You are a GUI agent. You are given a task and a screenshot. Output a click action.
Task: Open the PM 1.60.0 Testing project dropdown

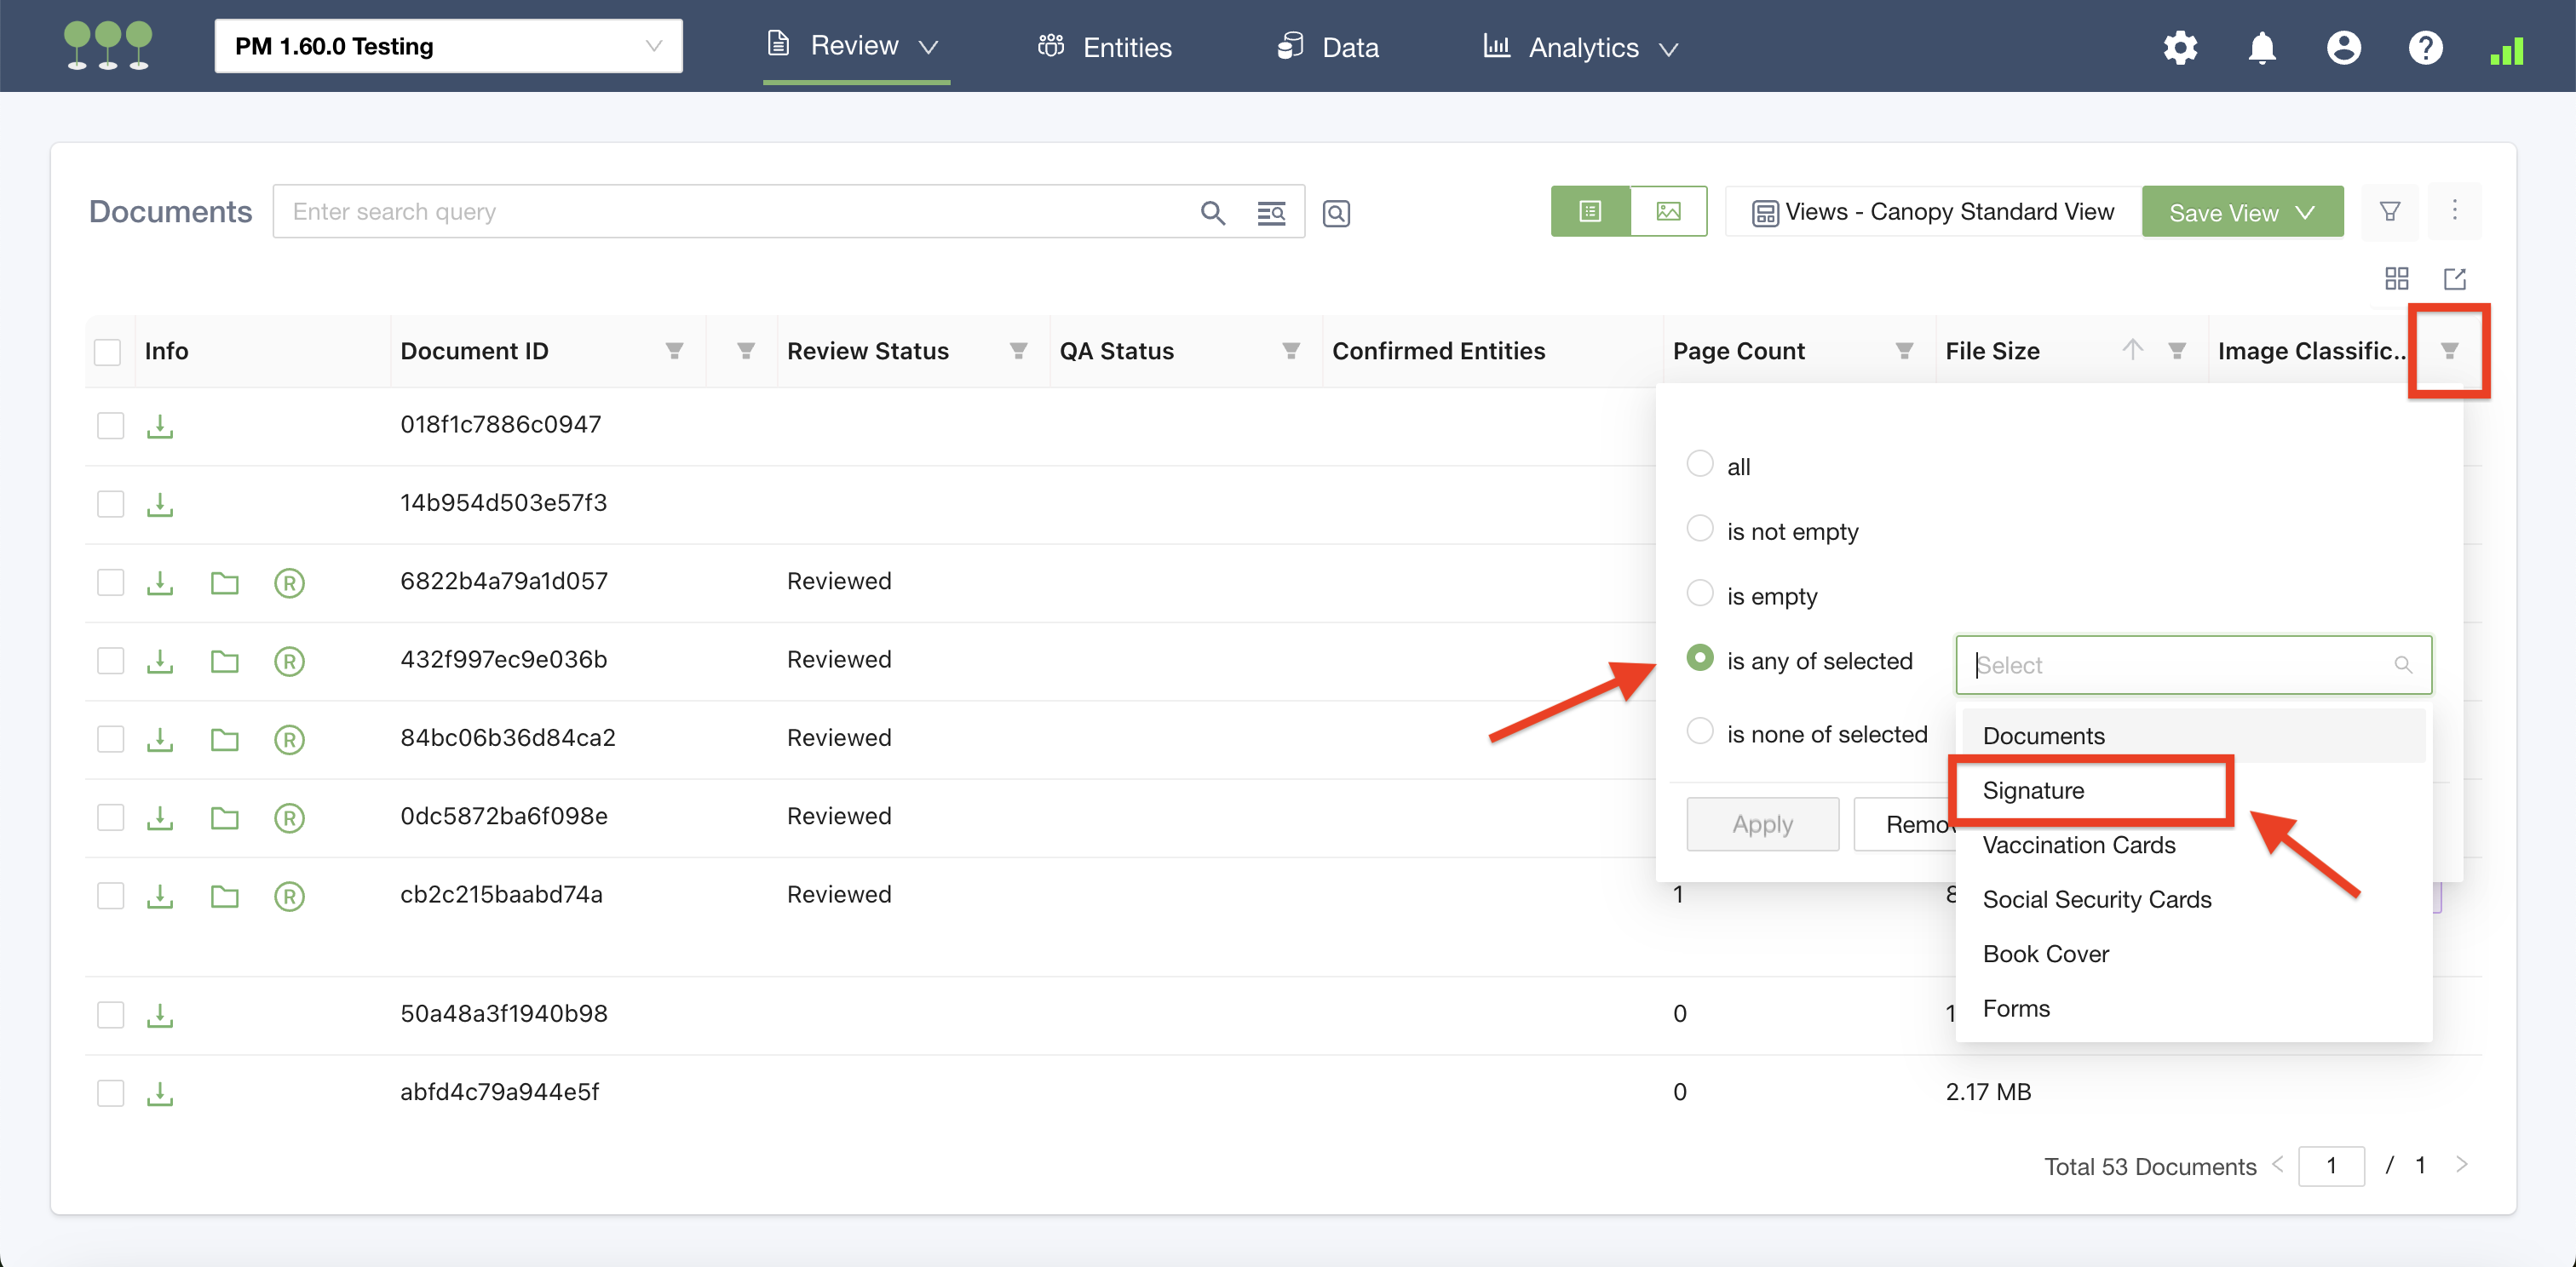click(x=448, y=46)
